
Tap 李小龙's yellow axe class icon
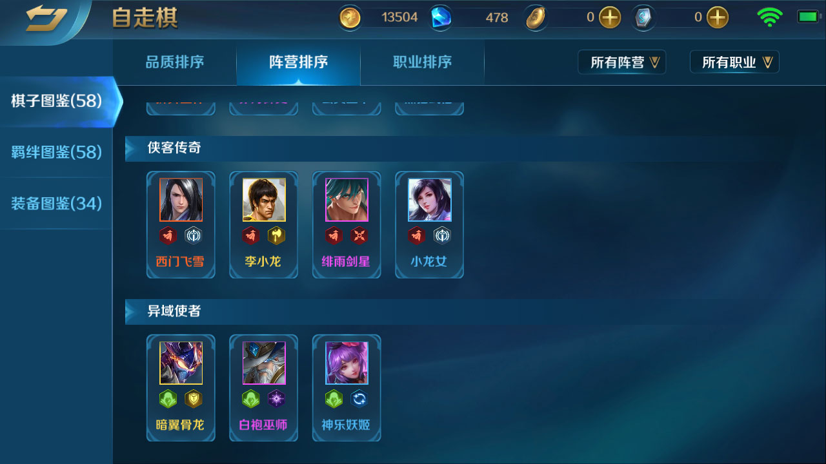pos(276,236)
